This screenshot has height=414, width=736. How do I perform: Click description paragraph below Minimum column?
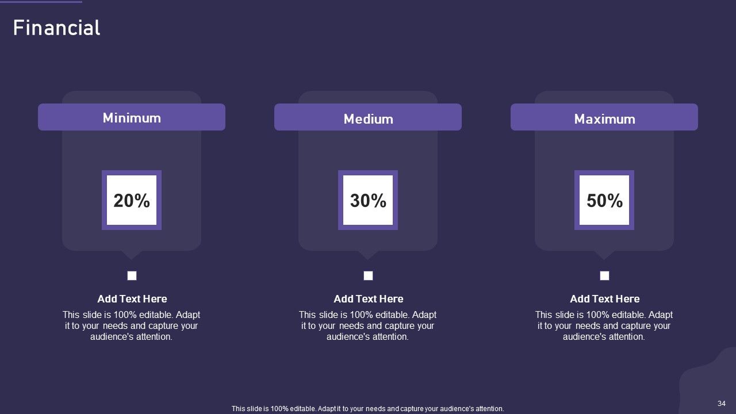[132, 326]
